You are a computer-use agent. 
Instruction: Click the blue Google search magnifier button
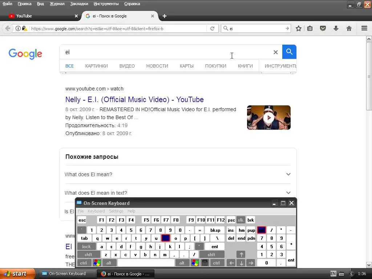[289, 52]
